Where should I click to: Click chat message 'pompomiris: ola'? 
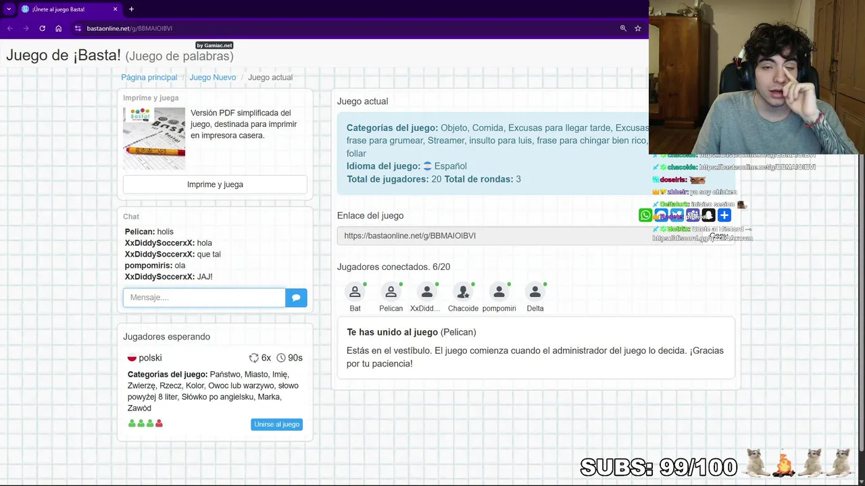coord(155,265)
